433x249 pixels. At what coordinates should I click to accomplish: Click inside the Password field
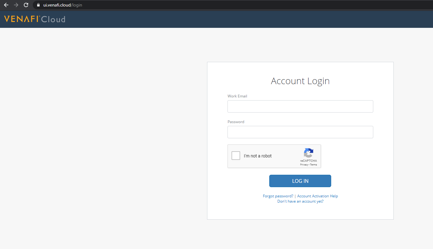[300, 132]
